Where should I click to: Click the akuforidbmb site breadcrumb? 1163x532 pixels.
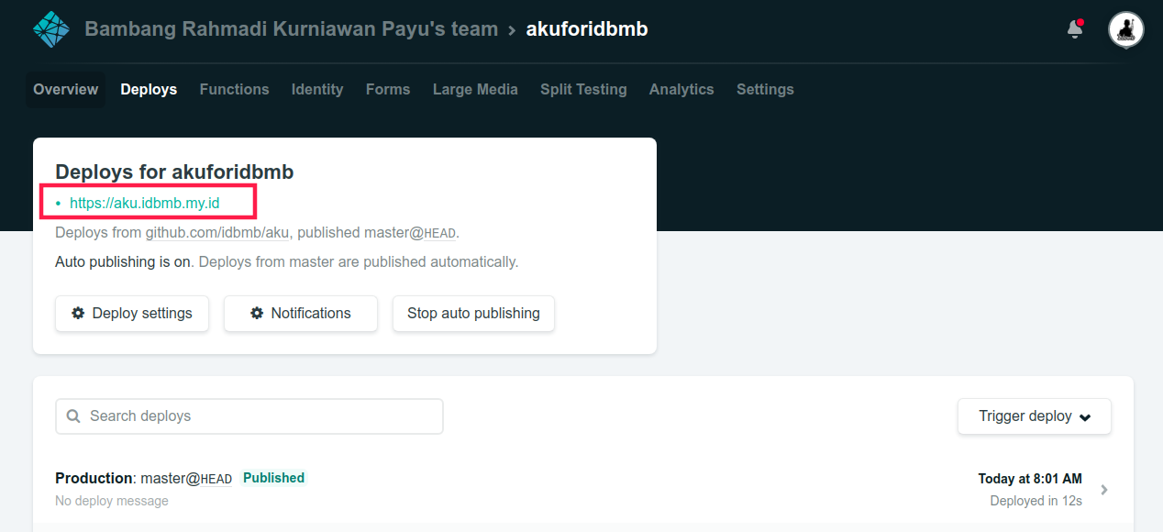point(587,29)
